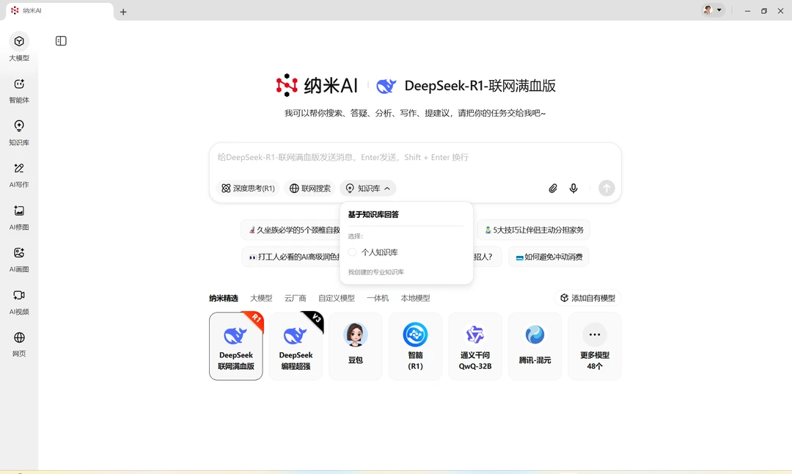Click the DeepSeek whale logo in header
This screenshot has height=474, width=792.
[386, 86]
